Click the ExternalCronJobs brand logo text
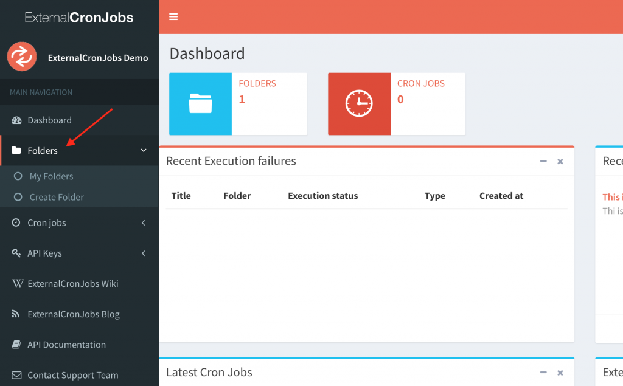The image size is (623, 386). pyautogui.click(x=79, y=17)
